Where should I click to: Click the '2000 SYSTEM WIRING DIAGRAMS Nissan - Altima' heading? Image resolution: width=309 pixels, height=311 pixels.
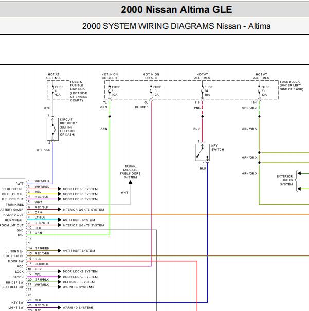coord(176,26)
